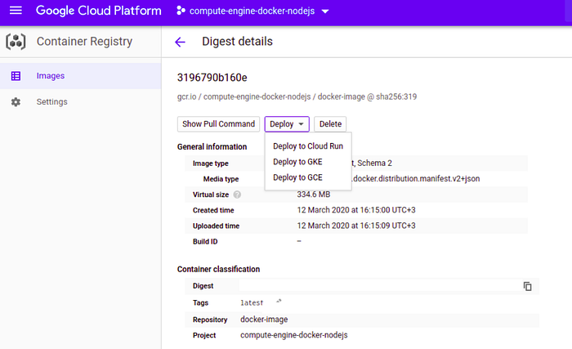Click the Digest label
This screenshot has height=349, width=572.
tap(203, 286)
